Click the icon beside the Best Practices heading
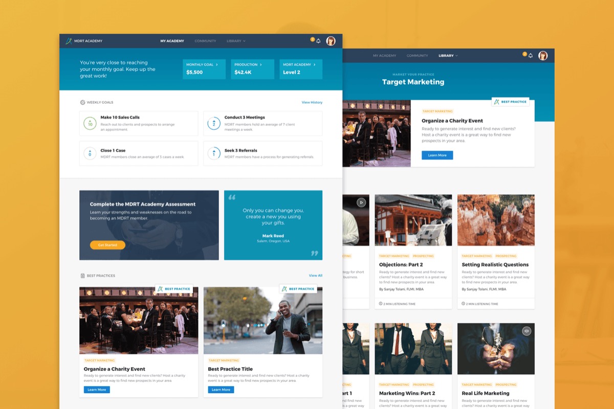614x409 pixels. click(82, 275)
